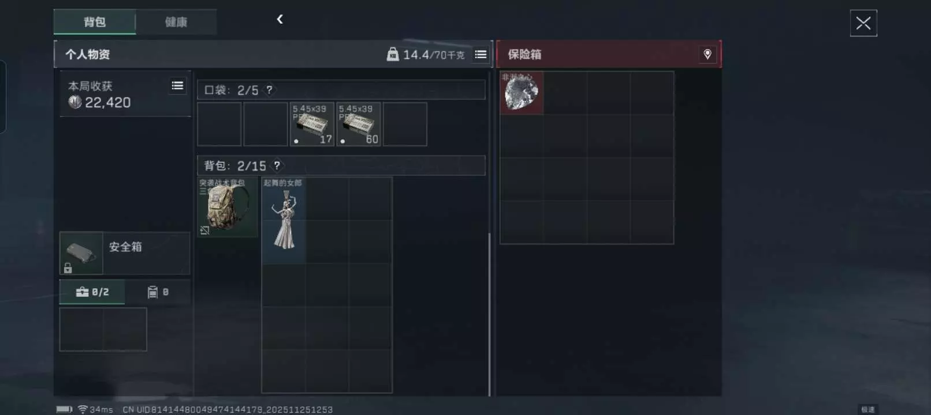Click the location pin icon in 保险箱 header
Image resolution: width=931 pixels, height=415 pixels.
(707, 54)
